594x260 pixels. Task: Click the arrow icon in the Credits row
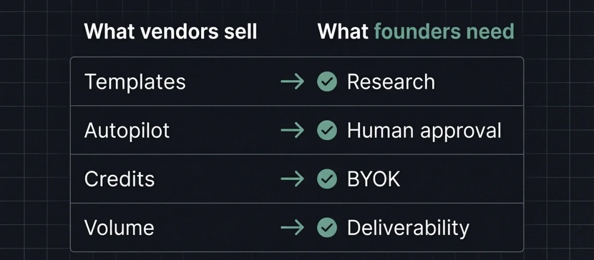tap(292, 179)
